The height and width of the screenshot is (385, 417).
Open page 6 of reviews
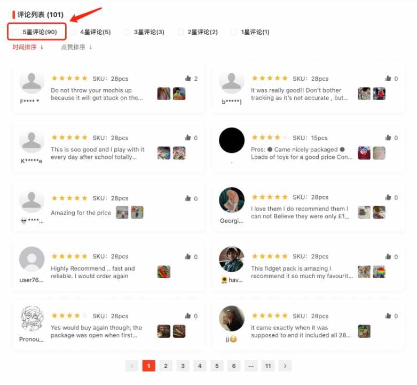(234, 366)
